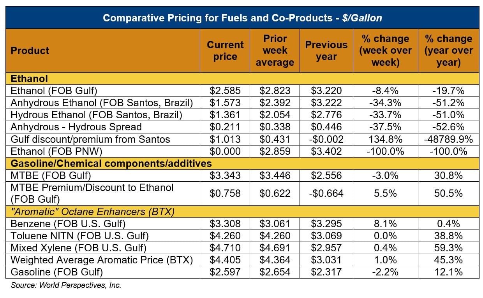Image resolution: width=483 pixels, height=298 pixels.
Task: Select the Ethanol section heading row
Action: tap(30, 79)
